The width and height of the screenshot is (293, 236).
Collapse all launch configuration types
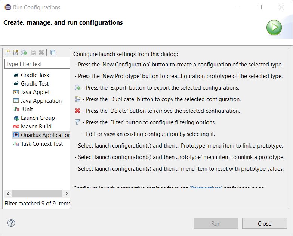(53, 53)
